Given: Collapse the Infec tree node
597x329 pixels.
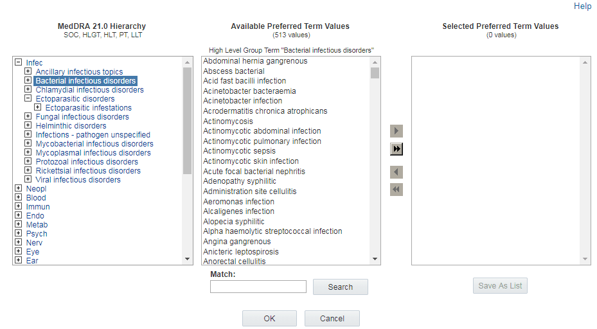Looking at the screenshot, I should 18,63.
